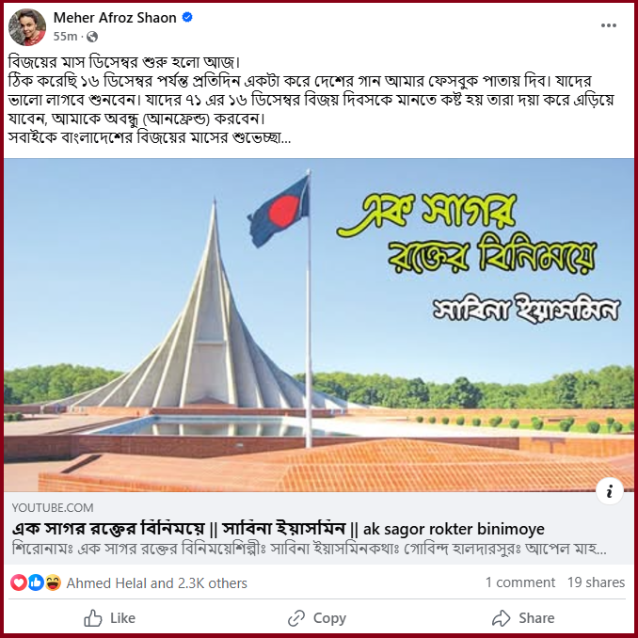This screenshot has width=638, height=638.
Task: Click the love heart reaction icon
Action: click(18, 582)
